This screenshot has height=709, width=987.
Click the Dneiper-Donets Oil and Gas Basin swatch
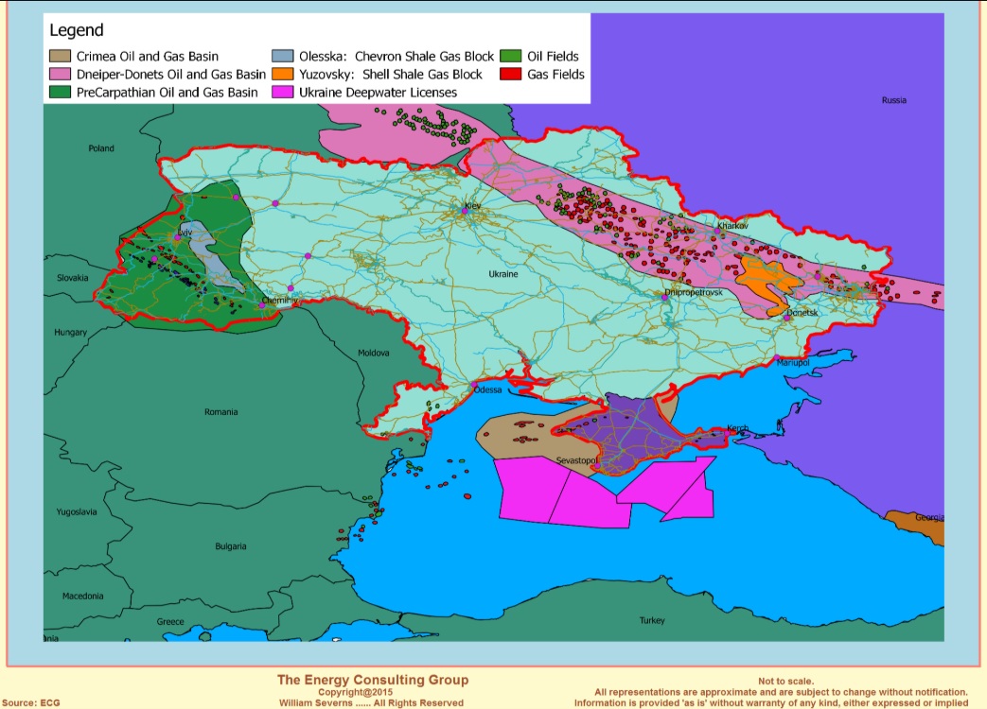click(60, 74)
